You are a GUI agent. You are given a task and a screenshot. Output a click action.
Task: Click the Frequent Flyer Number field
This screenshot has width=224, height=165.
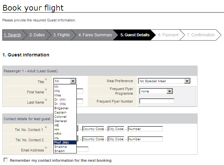157,101
